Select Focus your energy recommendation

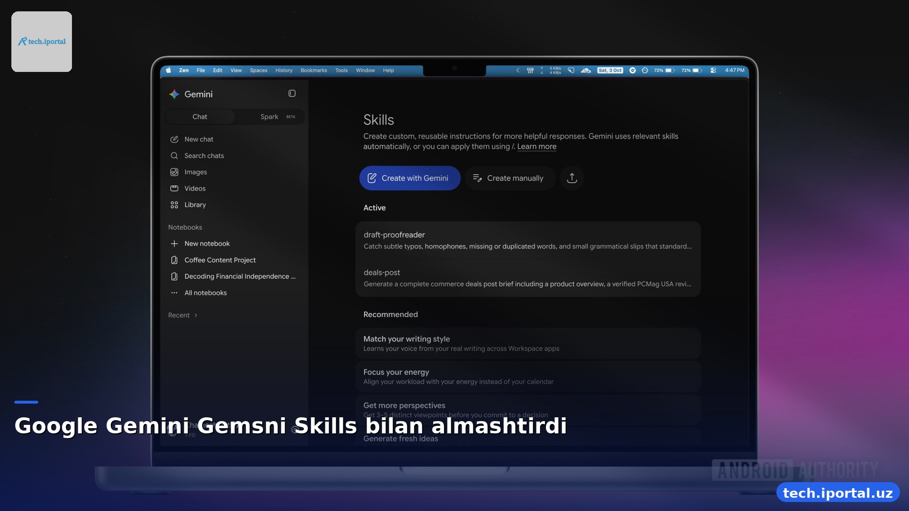pos(528,377)
